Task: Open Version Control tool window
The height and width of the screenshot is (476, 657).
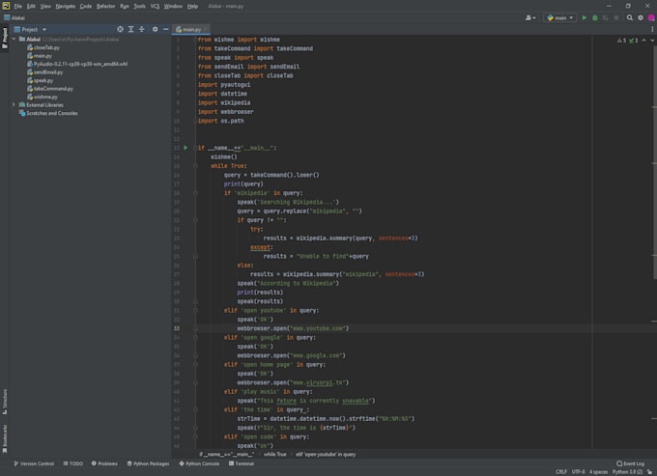Action: 34,463
